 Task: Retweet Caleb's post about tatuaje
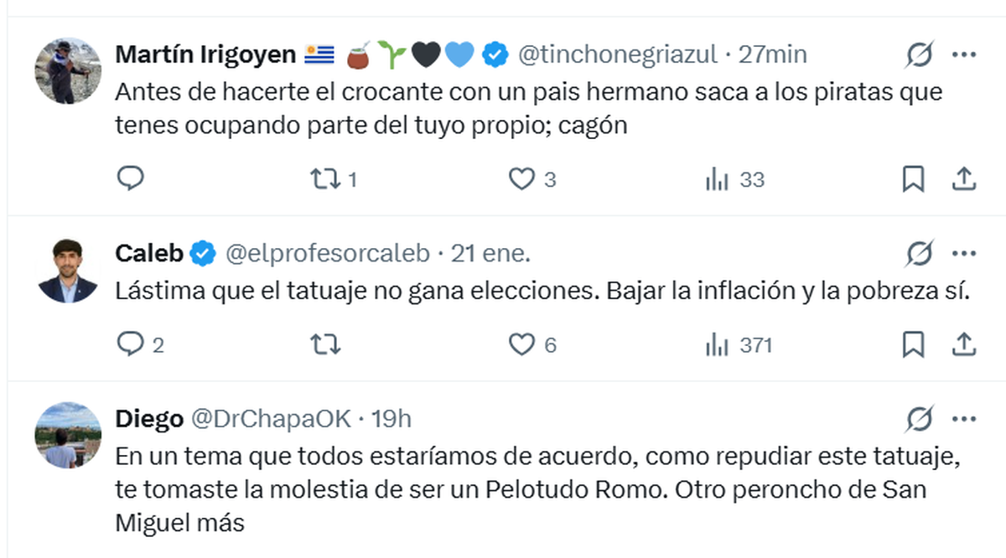tap(322, 344)
